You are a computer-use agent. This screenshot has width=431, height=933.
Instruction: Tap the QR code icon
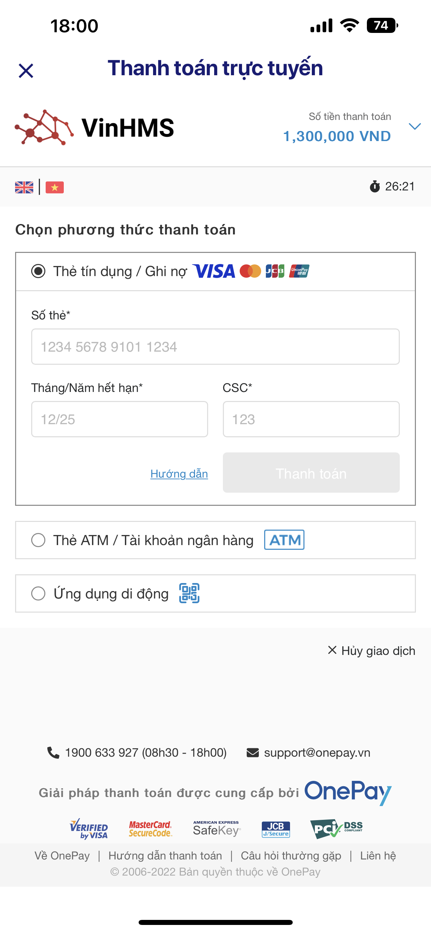click(x=189, y=593)
